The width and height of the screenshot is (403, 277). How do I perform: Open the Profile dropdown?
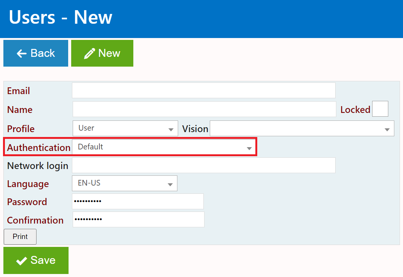coord(125,128)
